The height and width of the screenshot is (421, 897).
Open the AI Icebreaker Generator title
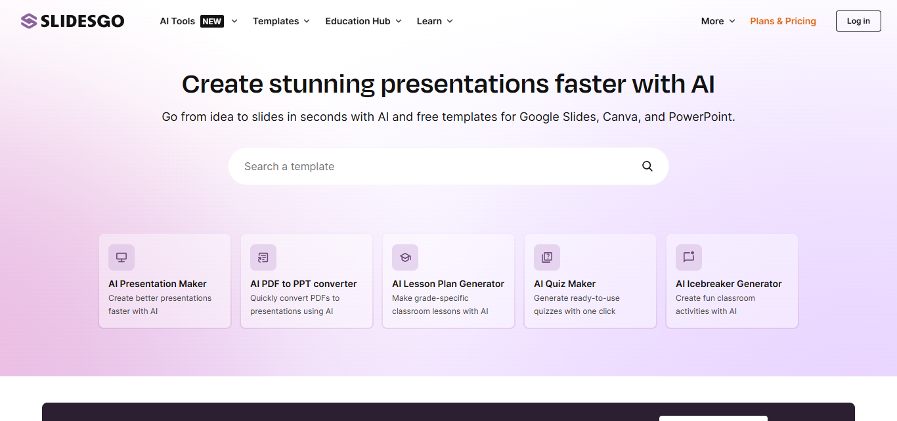click(729, 284)
